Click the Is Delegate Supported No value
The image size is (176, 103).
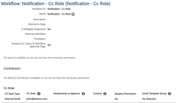(x=49, y=29)
